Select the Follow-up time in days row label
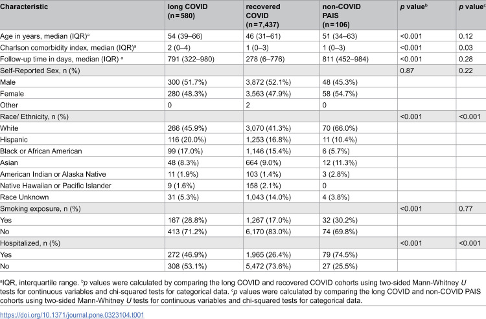 point(62,59)
